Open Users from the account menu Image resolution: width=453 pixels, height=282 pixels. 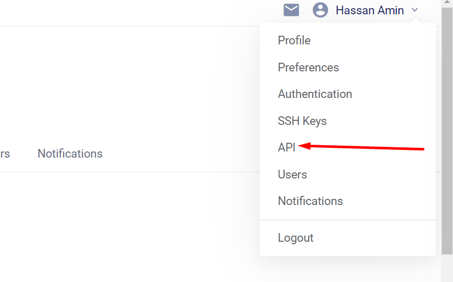click(x=292, y=174)
